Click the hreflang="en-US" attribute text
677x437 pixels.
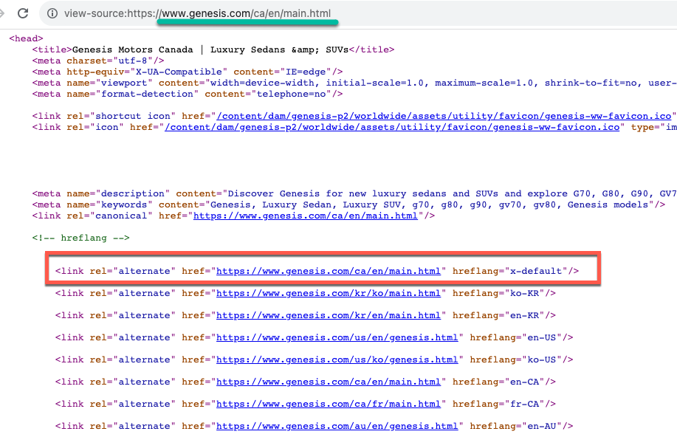(515, 337)
